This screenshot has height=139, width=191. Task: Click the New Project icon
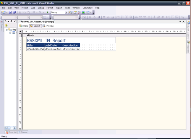[x=4, y=12]
